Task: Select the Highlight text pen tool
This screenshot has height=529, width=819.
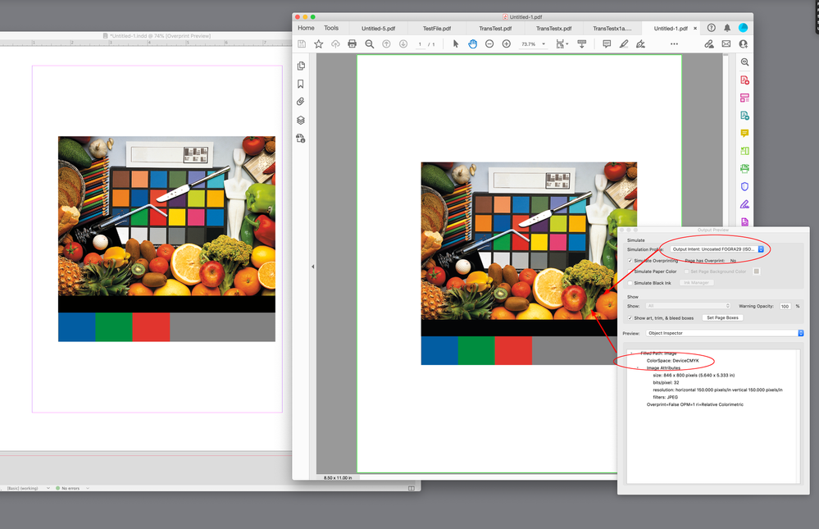Action: pos(624,44)
